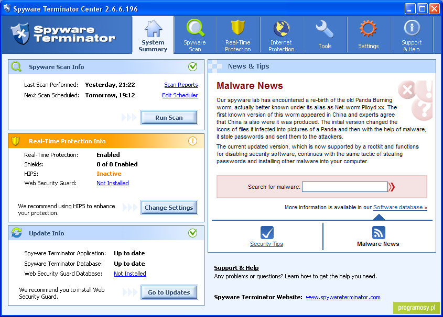Image resolution: width=443 pixels, height=317 pixels.
Task: Click the 'Yesterday, 21:22' last scan value
Action: pyautogui.click(x=110, y=85)
